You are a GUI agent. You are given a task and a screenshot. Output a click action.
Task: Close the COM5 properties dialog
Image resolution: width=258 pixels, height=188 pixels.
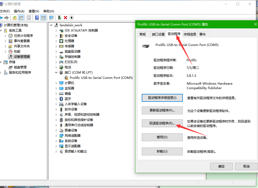click(x=255, y=24)
